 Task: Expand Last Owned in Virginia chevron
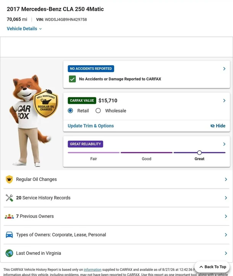[x=226, y=253]
